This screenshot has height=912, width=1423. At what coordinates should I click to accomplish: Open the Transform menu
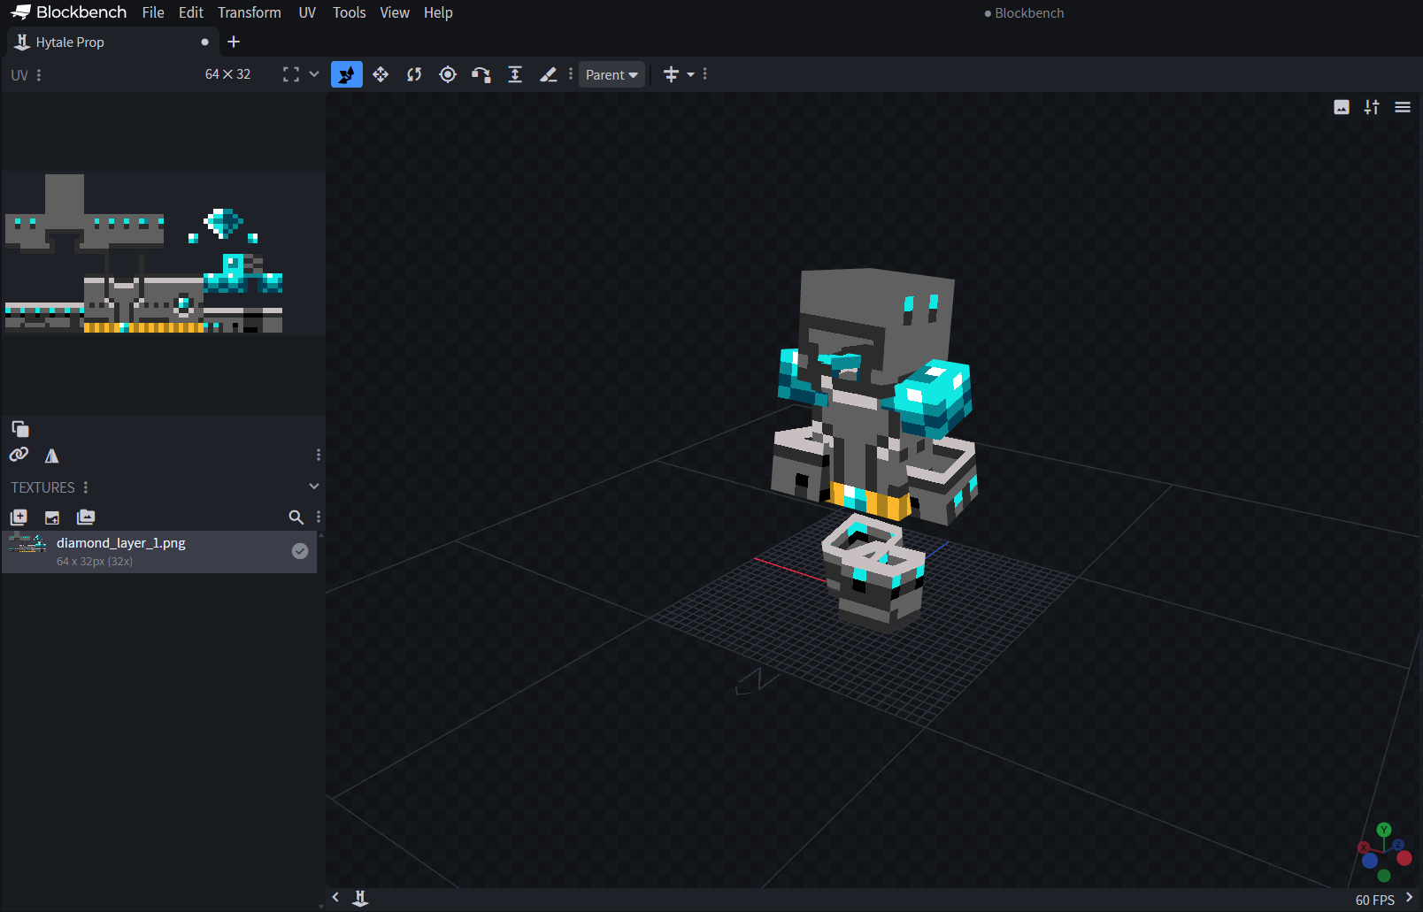250,12
